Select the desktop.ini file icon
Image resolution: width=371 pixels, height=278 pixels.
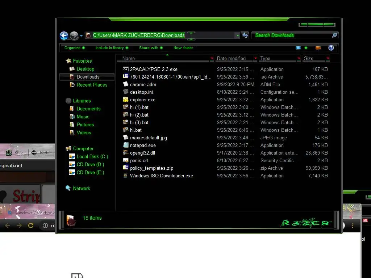(x=126, y=92)
